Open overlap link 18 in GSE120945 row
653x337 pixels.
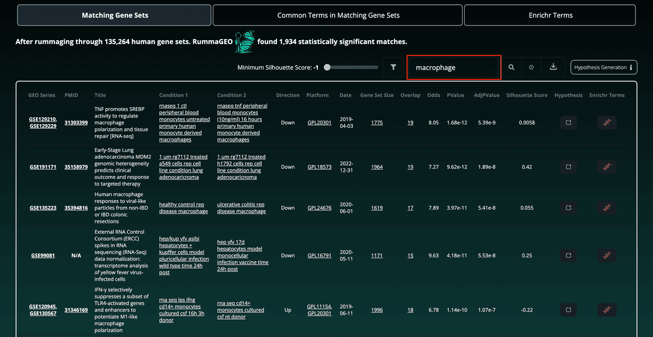point(410,310)
